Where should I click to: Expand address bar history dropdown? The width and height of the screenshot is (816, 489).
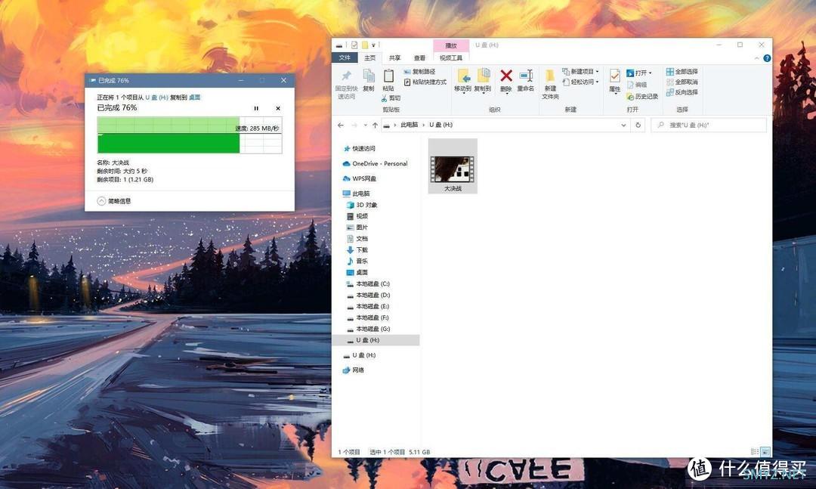623,125
